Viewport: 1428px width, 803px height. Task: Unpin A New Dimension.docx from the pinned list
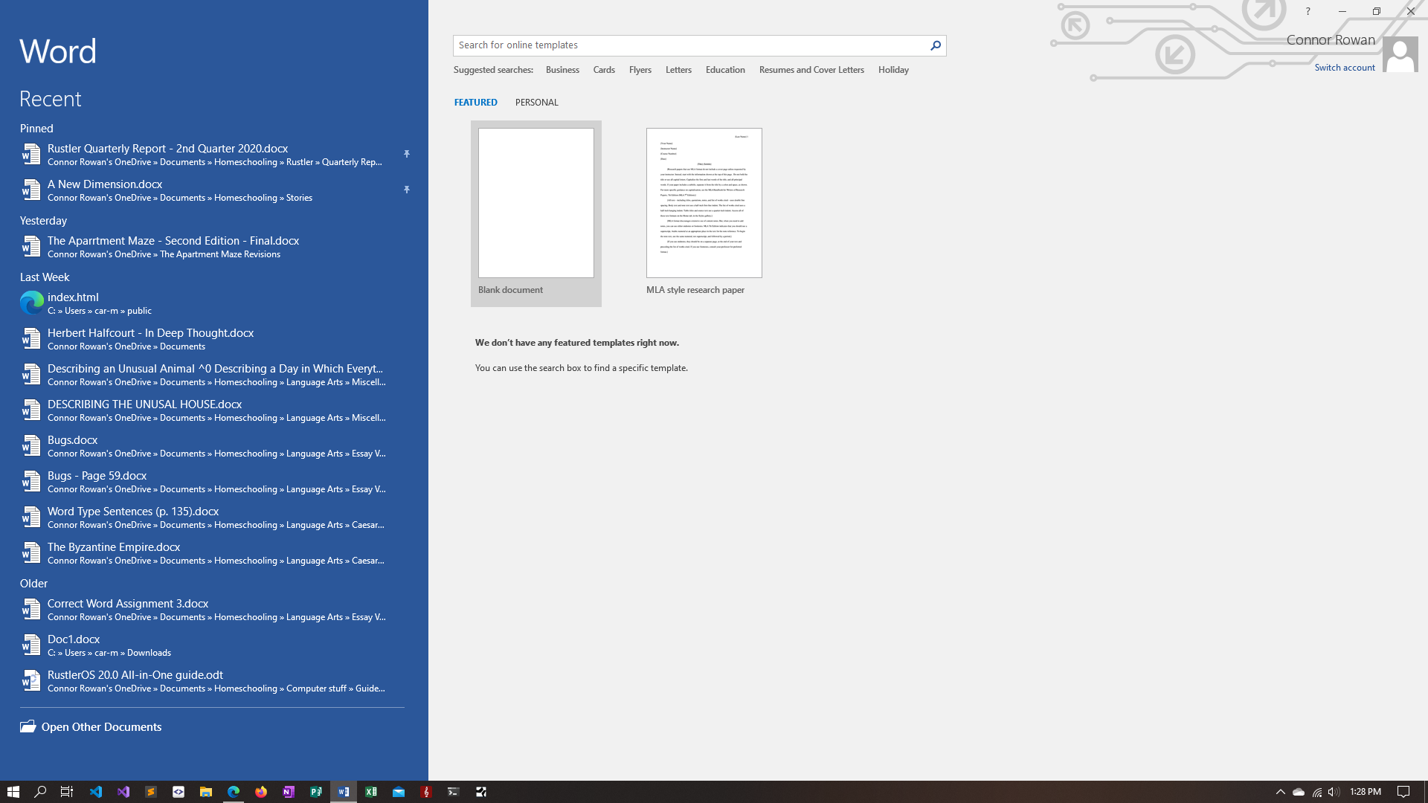407,190
